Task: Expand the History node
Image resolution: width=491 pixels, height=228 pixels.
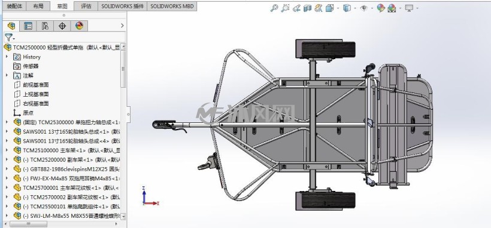Action: coord(7,57)
